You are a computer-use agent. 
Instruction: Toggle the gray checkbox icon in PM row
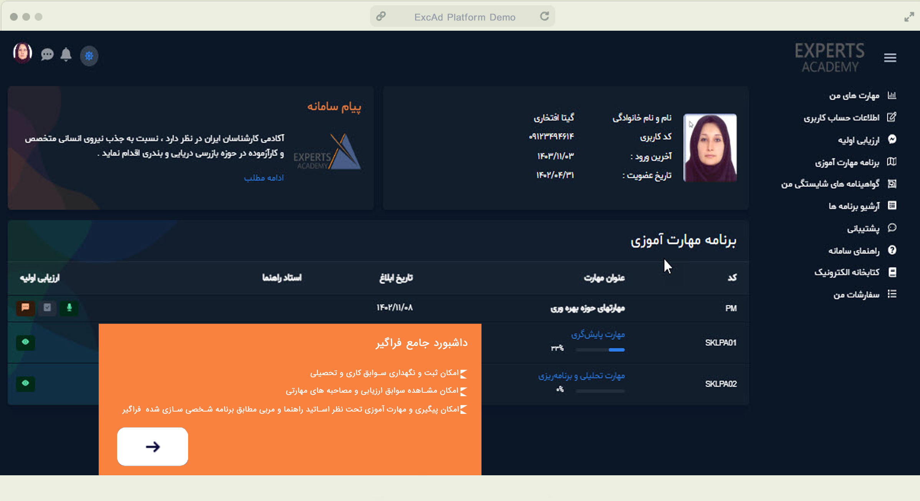coord(47,308)
